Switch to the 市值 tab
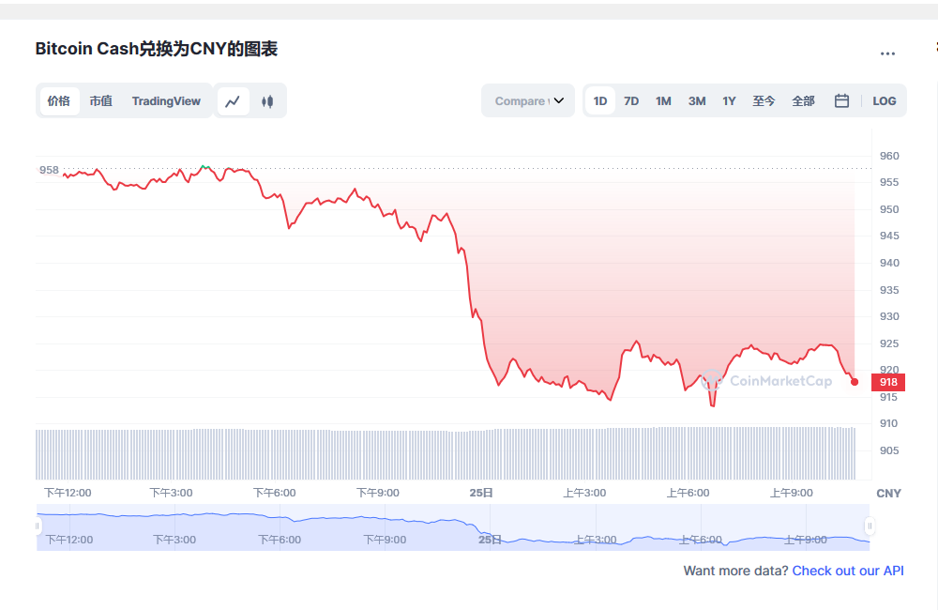This screenshot has width=938, height=610. coord(101,100)
